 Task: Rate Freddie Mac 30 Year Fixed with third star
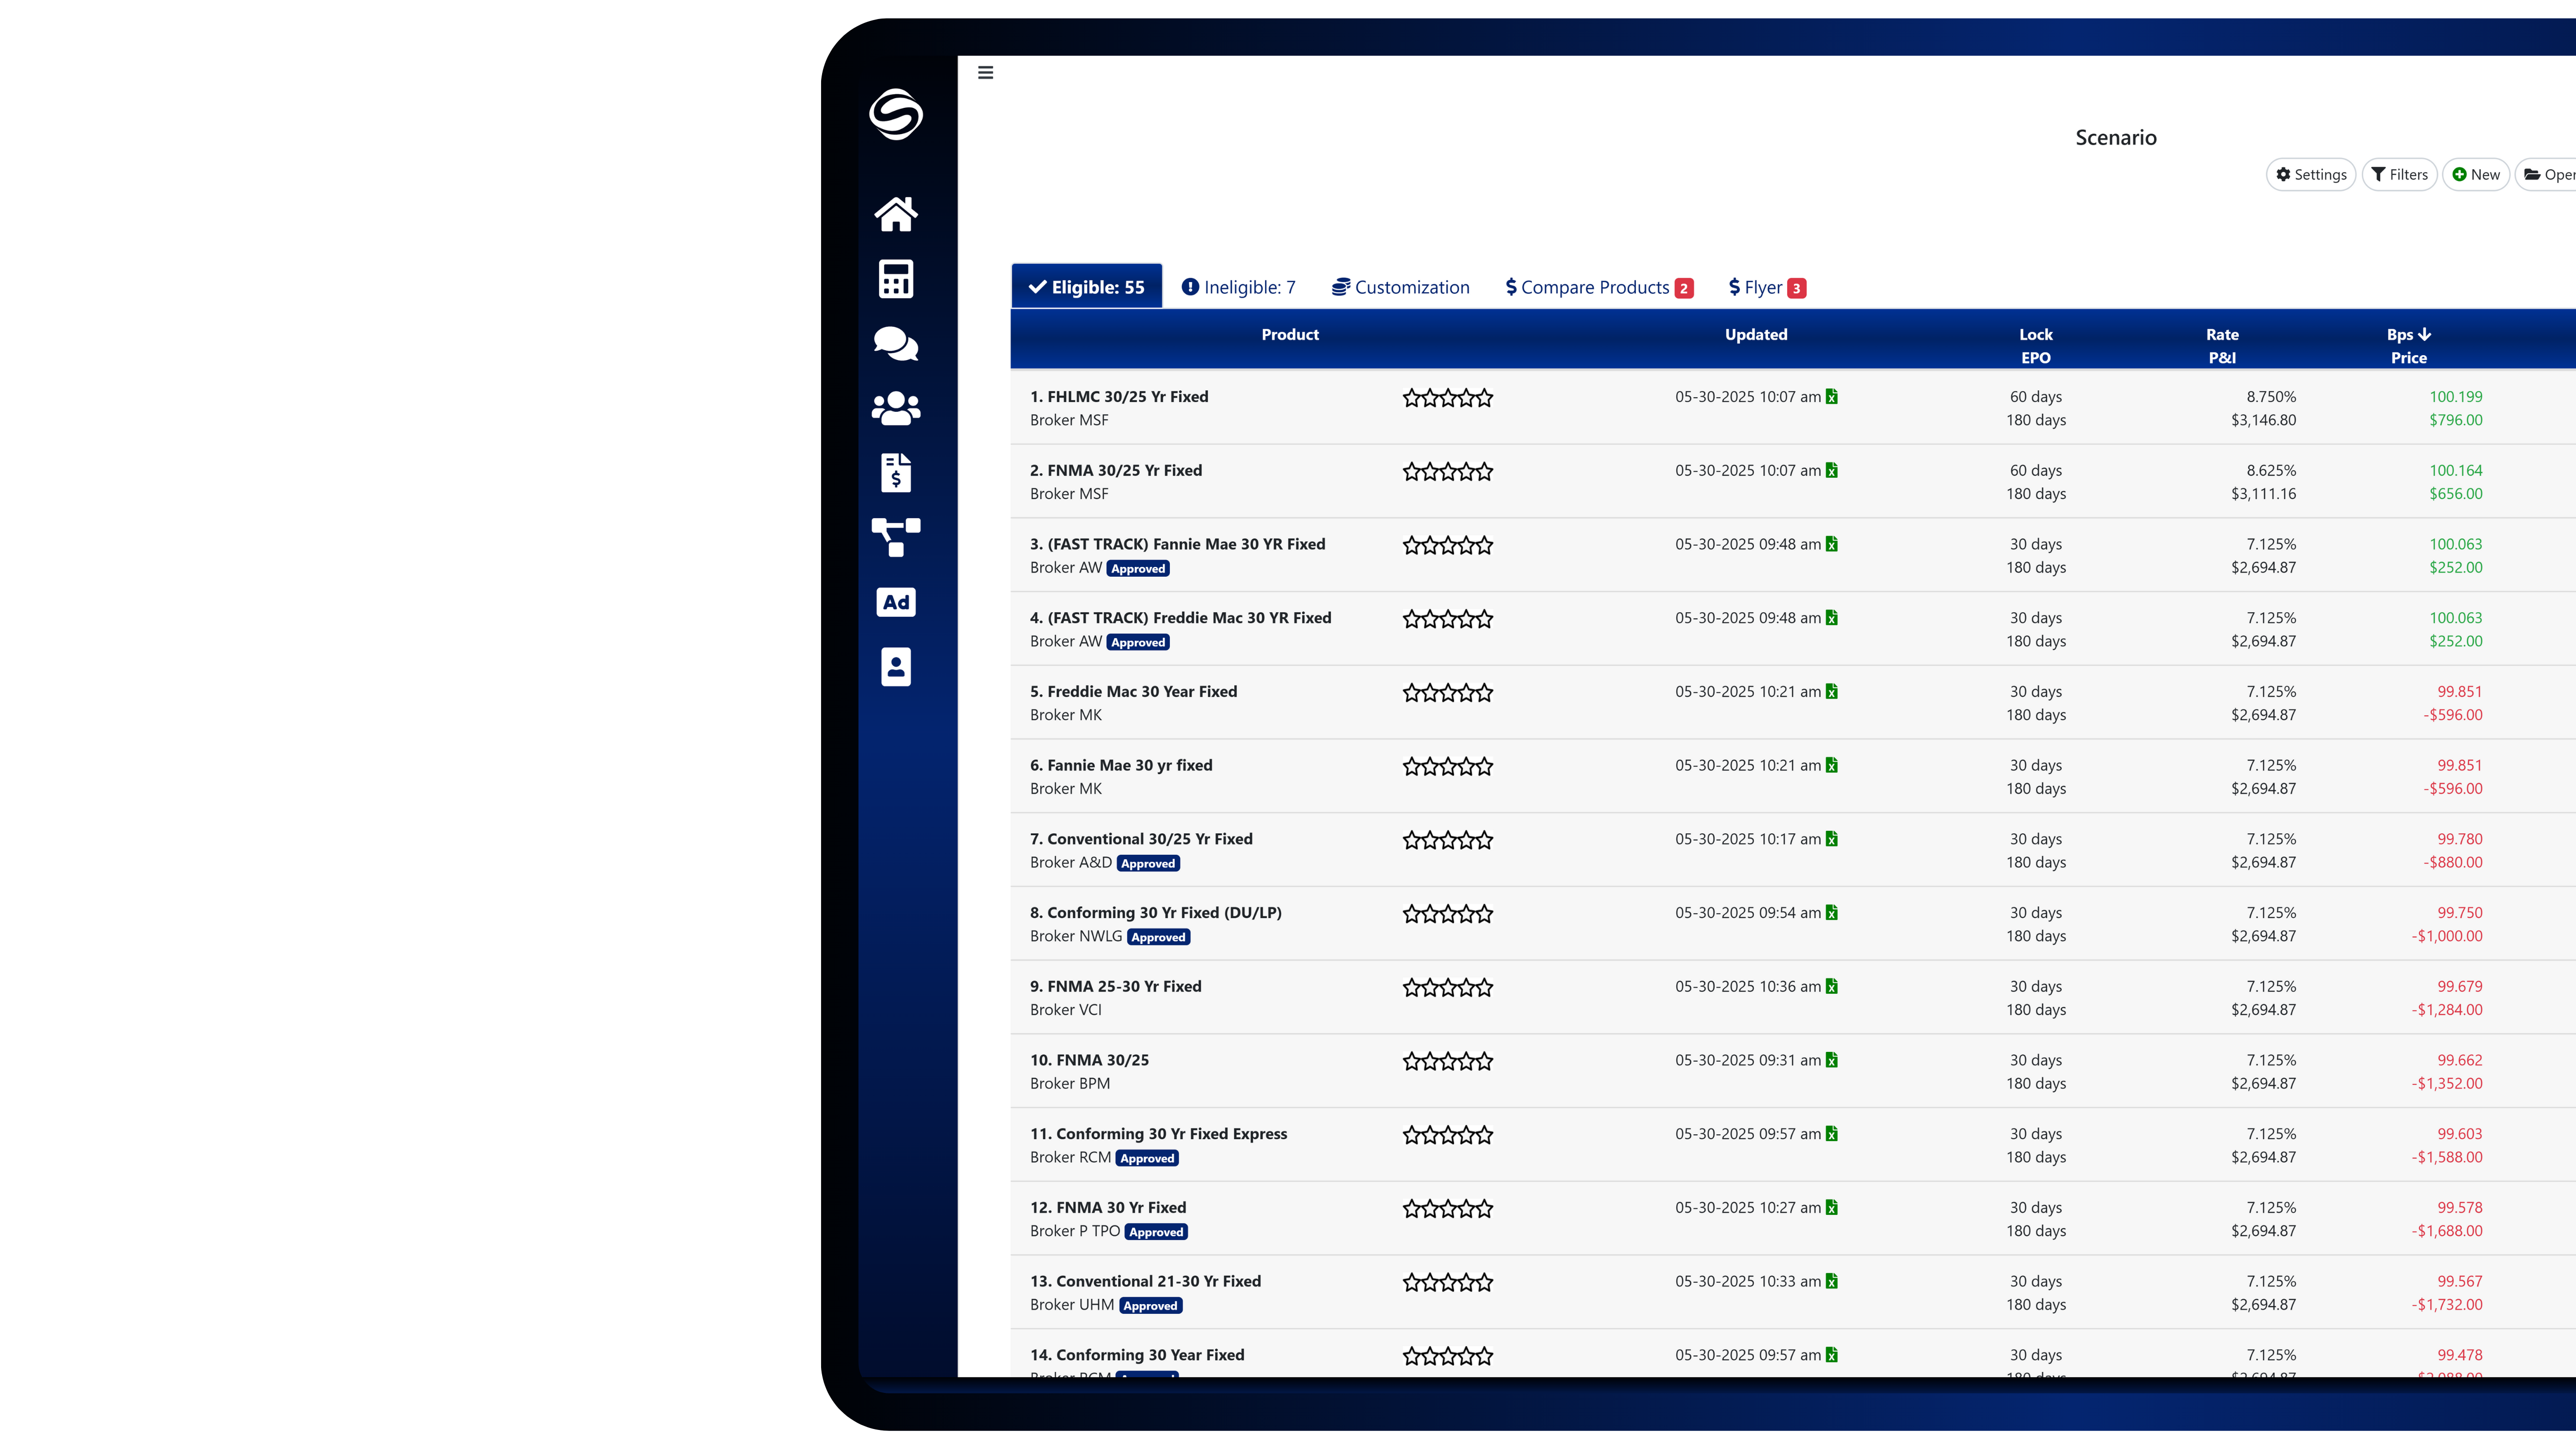[x=1448, y=692]
